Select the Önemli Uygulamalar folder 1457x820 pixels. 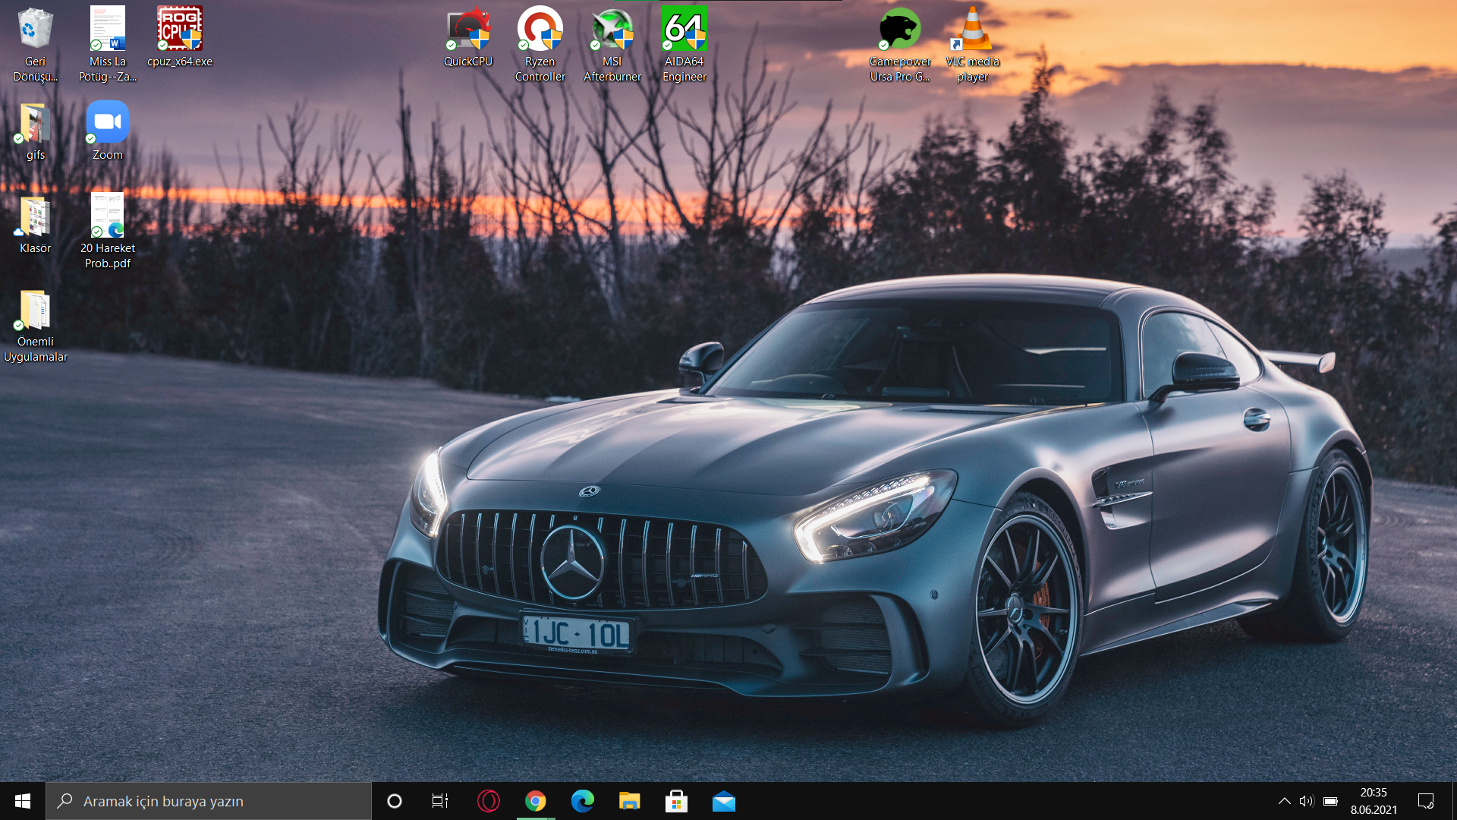tap(35, 325)
